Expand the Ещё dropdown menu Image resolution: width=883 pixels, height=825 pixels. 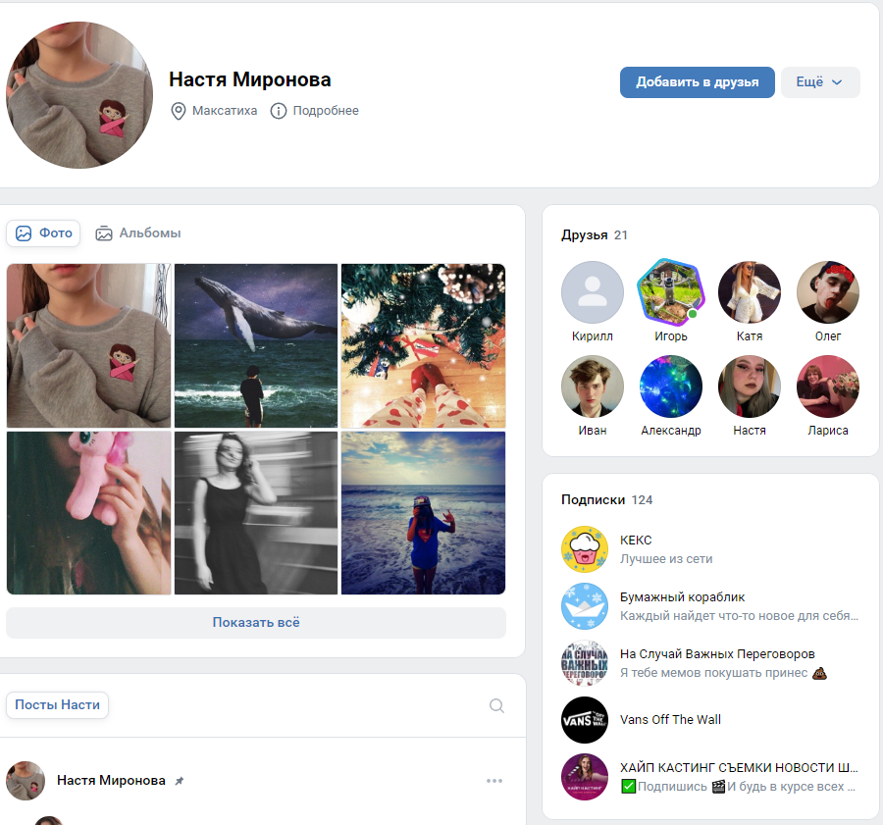[820, 82]
